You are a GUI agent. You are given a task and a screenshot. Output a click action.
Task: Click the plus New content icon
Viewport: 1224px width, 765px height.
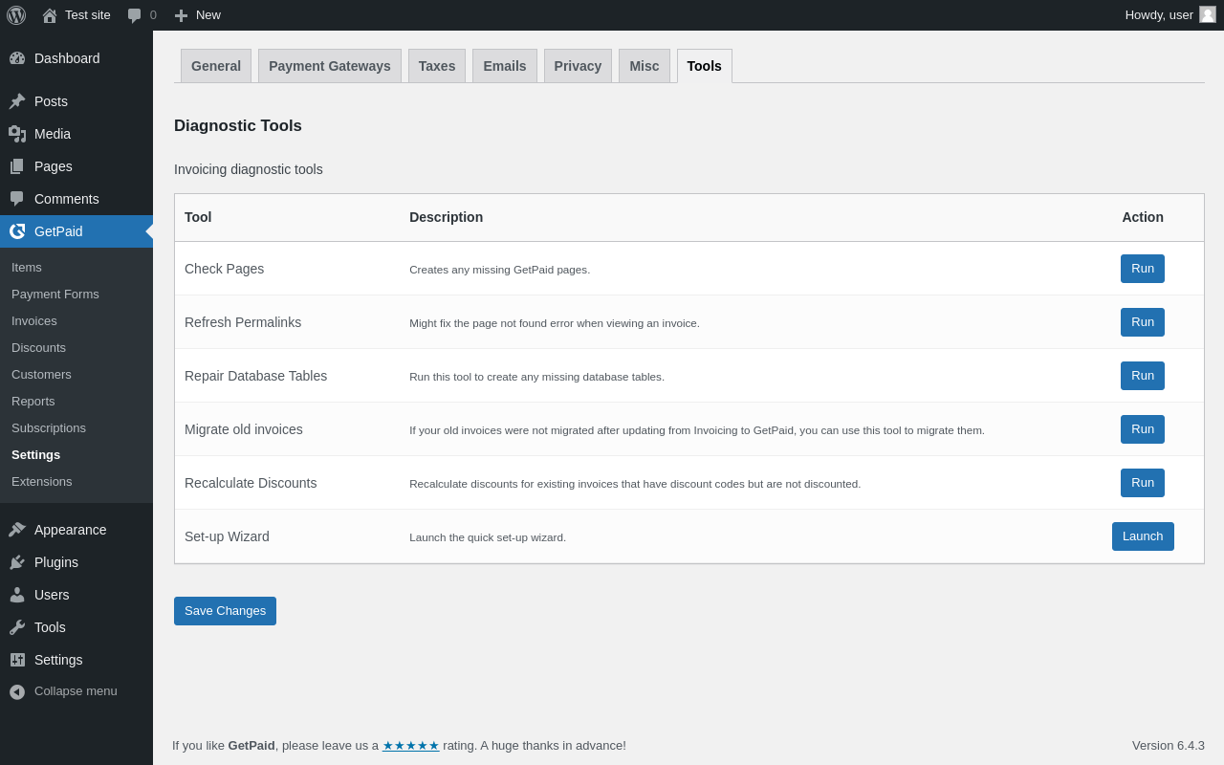point(181,15)
